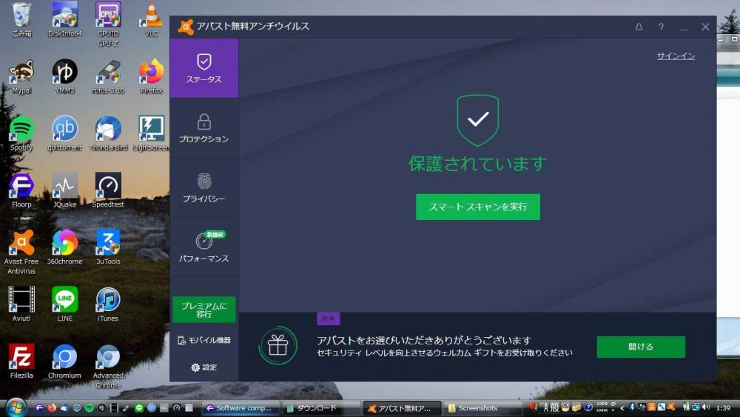Click the Avast logo in title bar
This screenshot has width=740, height=417.
186,27
